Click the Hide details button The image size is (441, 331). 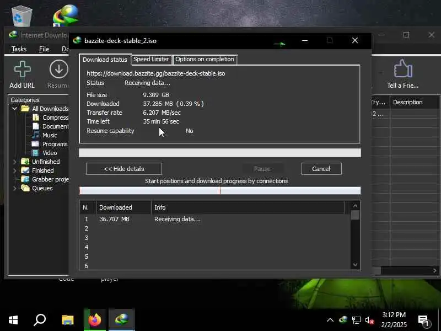coord(123,169)
